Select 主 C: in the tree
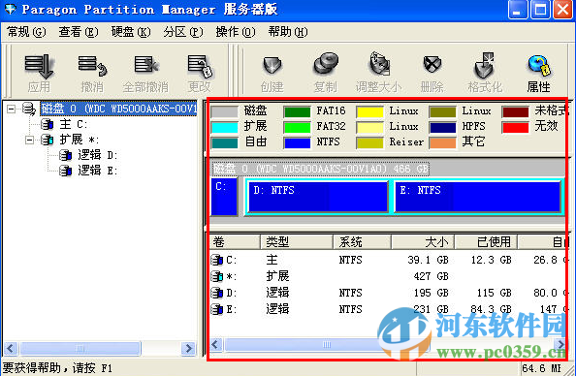Screen dimensions: 576x376 click(74, 124)
